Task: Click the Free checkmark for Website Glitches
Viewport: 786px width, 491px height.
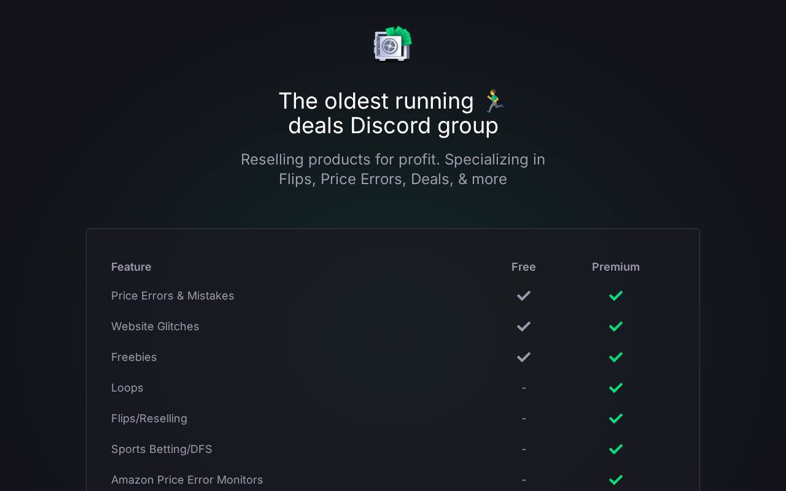Action: (523, 327)
